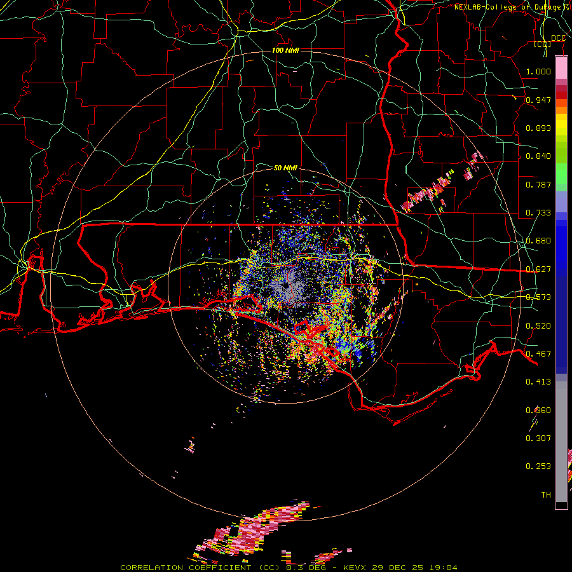Screen dimensions: 572x572
Task: Click the 0.573 scale value
Action: pyautogui.click(x=538, y=297)
